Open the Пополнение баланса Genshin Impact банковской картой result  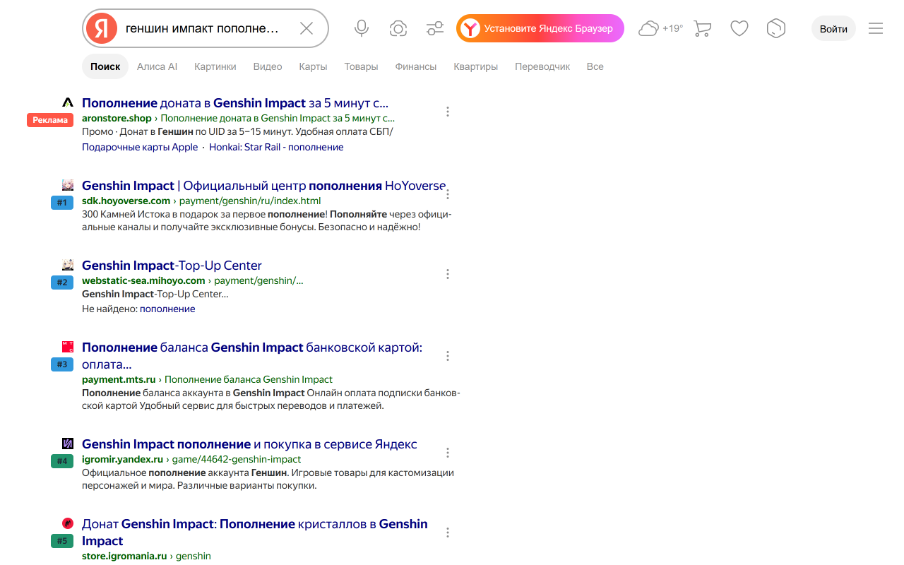252,356
